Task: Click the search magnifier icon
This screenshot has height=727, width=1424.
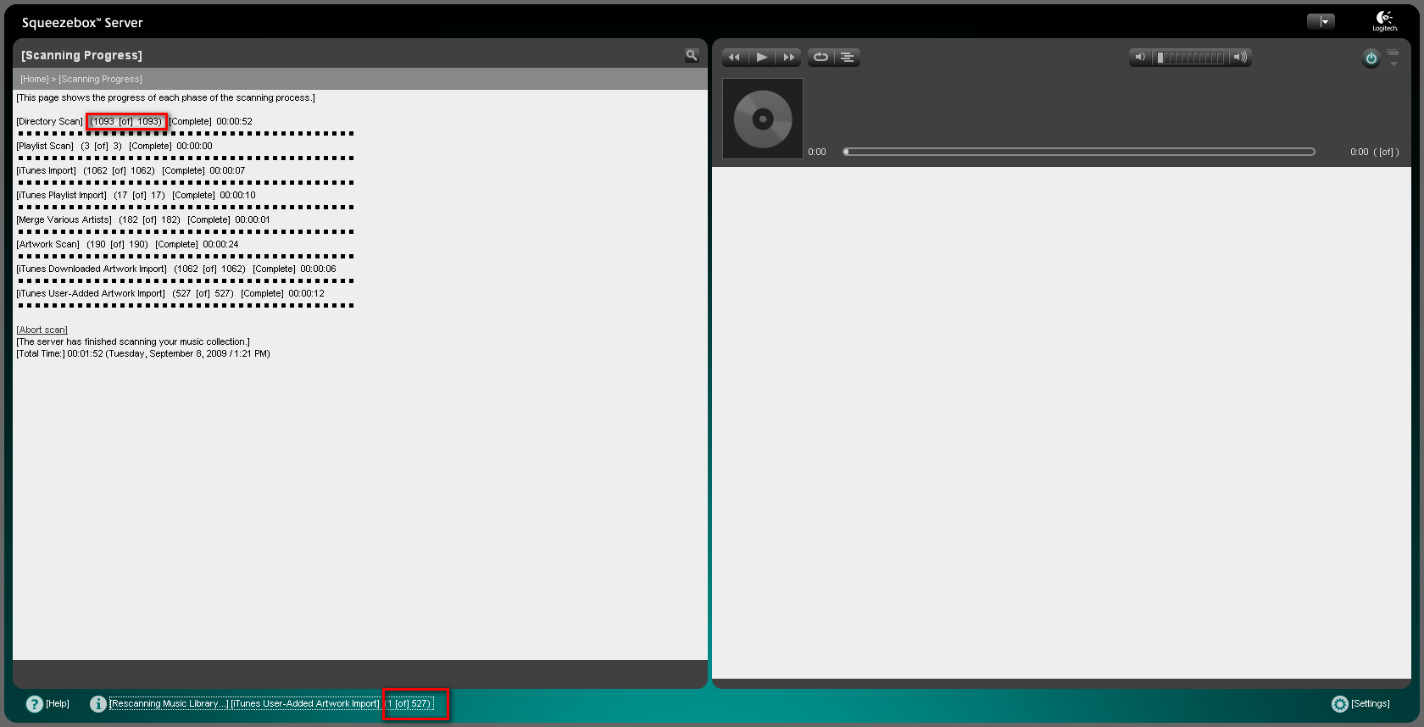Action: (x=692, y=55)
